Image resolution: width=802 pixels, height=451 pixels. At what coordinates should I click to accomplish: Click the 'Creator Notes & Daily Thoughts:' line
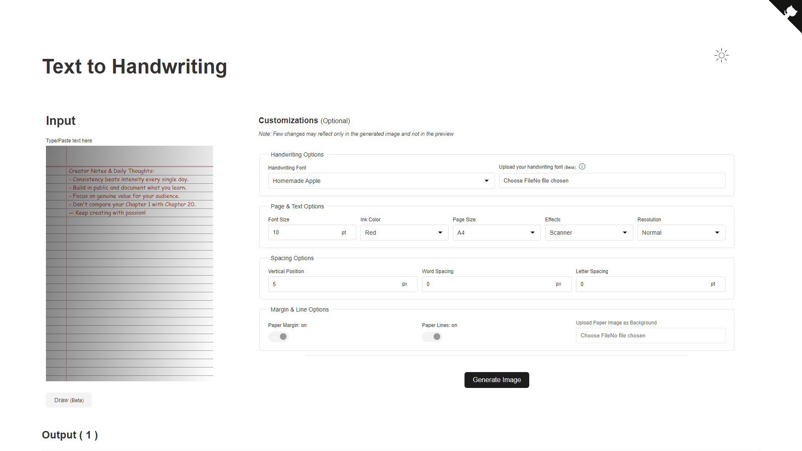(111, 171)
